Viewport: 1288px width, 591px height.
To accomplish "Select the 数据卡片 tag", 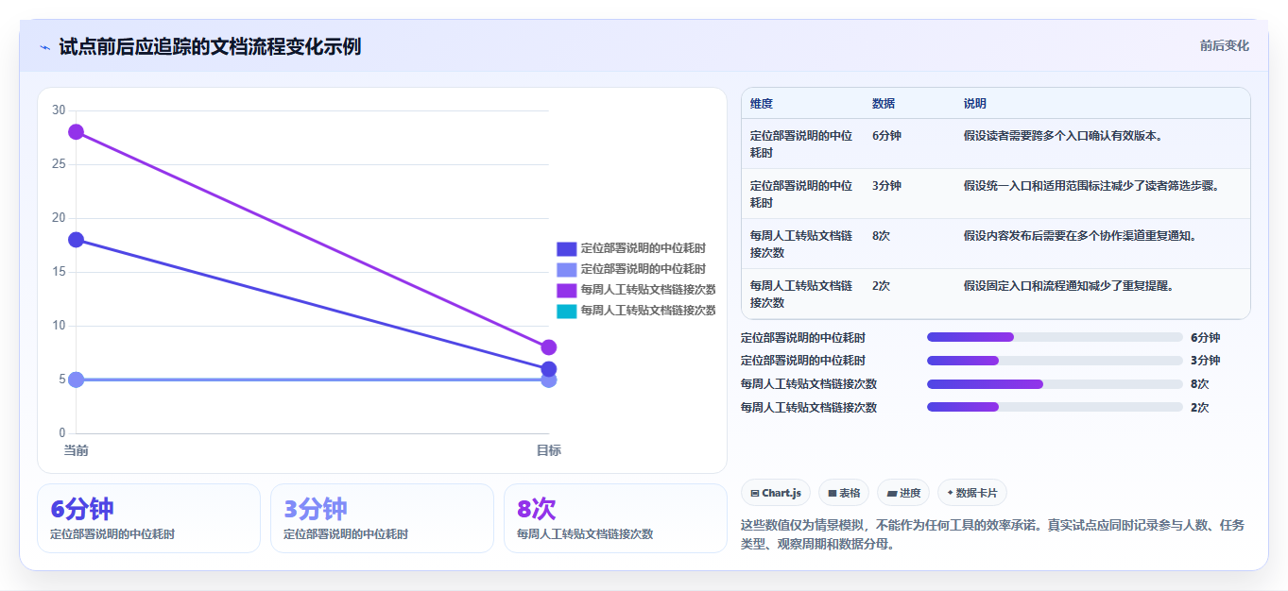I will click(x=972, y=493).
